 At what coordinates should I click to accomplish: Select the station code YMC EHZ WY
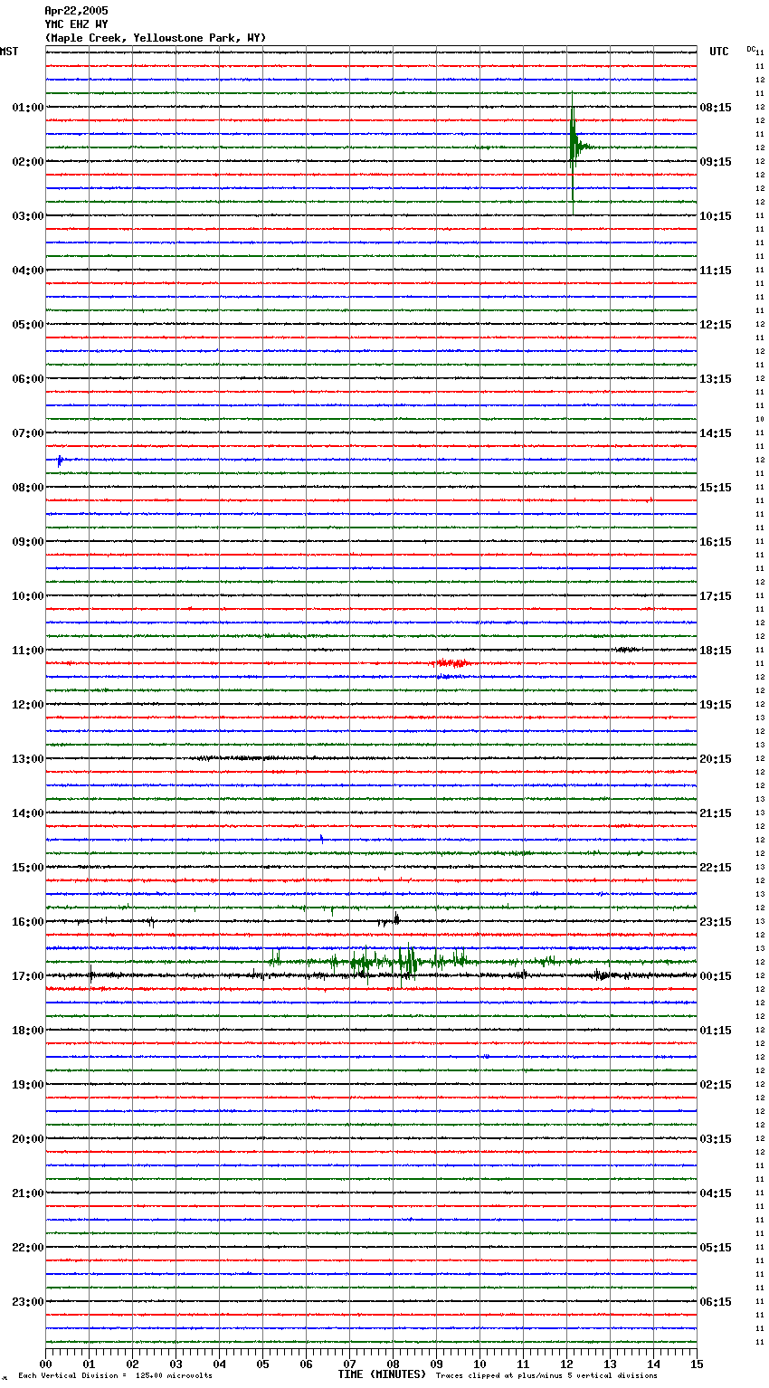click(76, 24)
